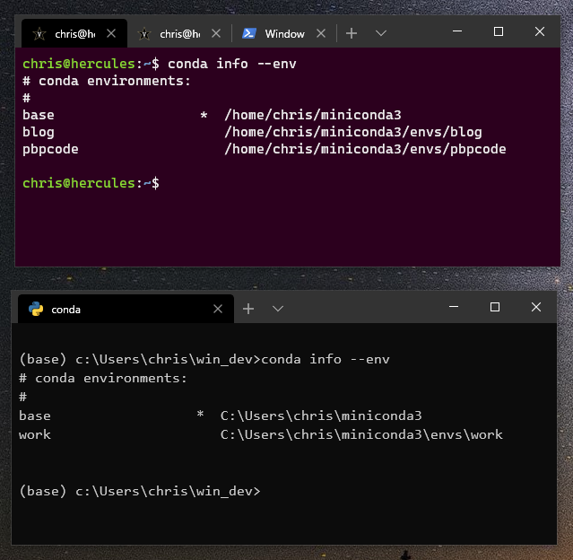Add a new tab in upper terminal
This screenshot has width=573, height=560.
point(352,33)
